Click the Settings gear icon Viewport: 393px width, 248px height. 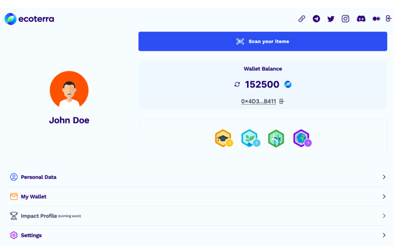[x=14, y=235]
